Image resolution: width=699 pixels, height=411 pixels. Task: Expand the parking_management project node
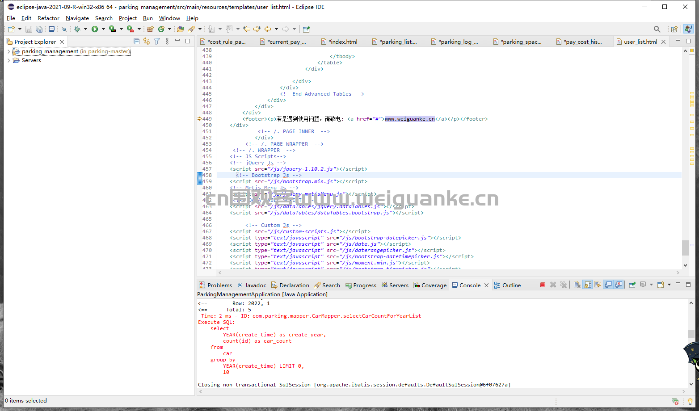point(8,51)
